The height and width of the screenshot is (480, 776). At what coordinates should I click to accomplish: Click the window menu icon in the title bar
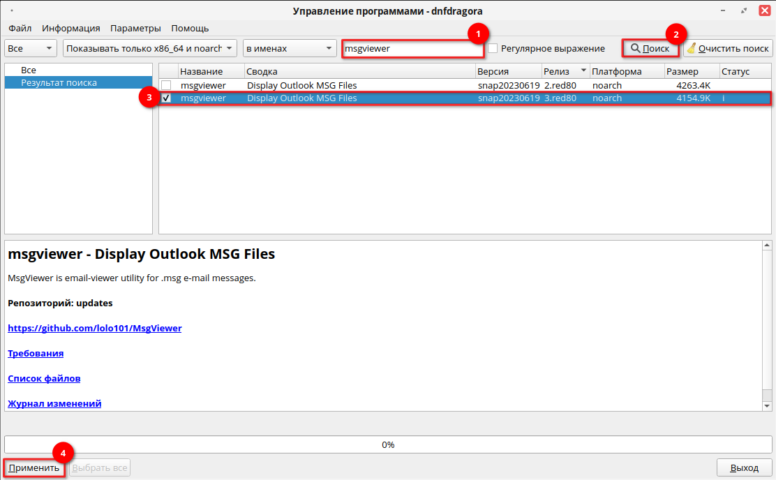(11, 10)
